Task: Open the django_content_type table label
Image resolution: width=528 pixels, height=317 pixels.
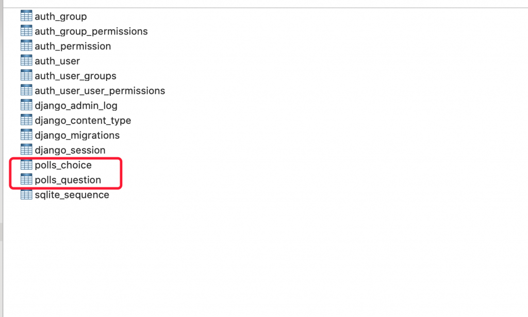Action: click(82, 121)
